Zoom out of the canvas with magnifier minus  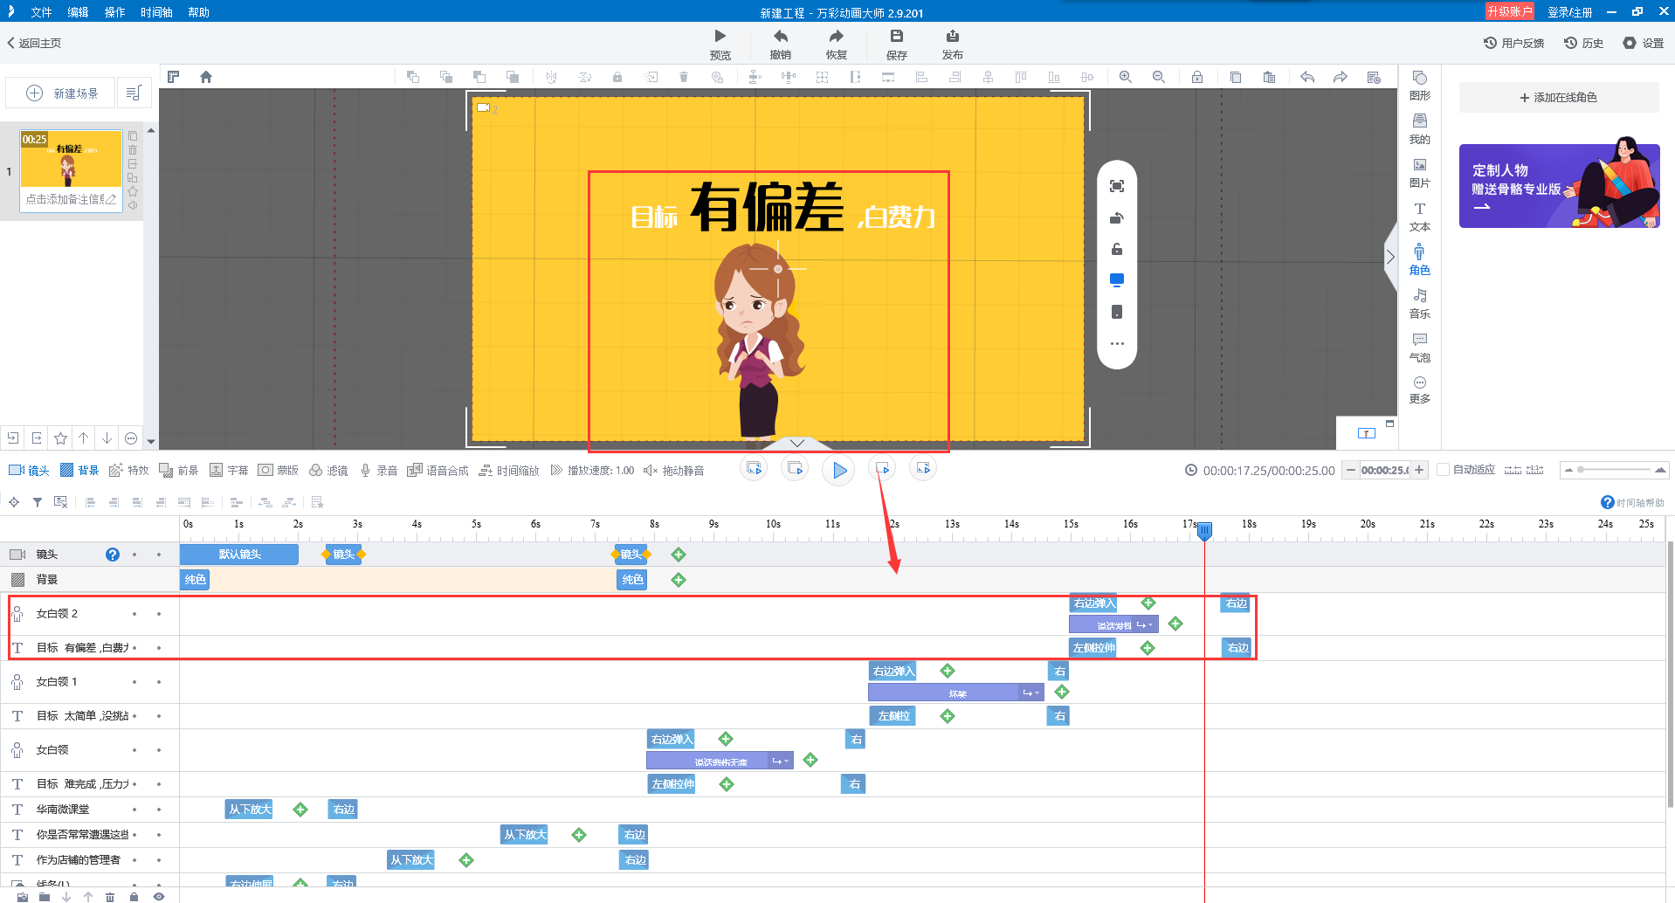click(x=1159, y=77)
